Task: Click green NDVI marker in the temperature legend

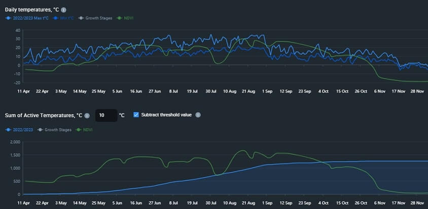Action: click(x=119, y=18)
